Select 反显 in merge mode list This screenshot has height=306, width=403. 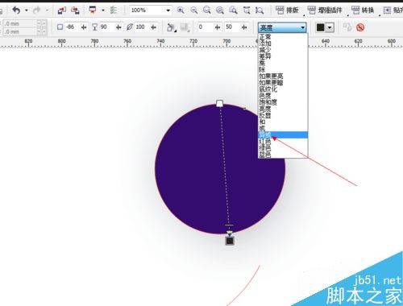coord(283,115)
